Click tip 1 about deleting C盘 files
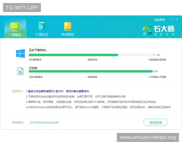This screenshot has height=145, width=182. pos(57,91)
